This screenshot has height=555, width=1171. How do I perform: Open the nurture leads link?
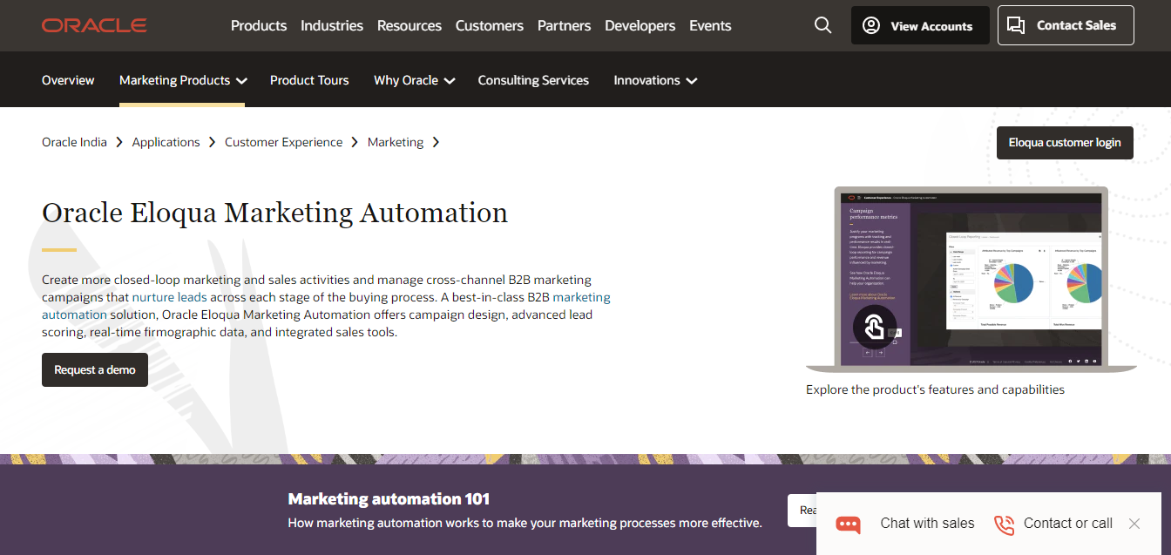tap(169, 297)
